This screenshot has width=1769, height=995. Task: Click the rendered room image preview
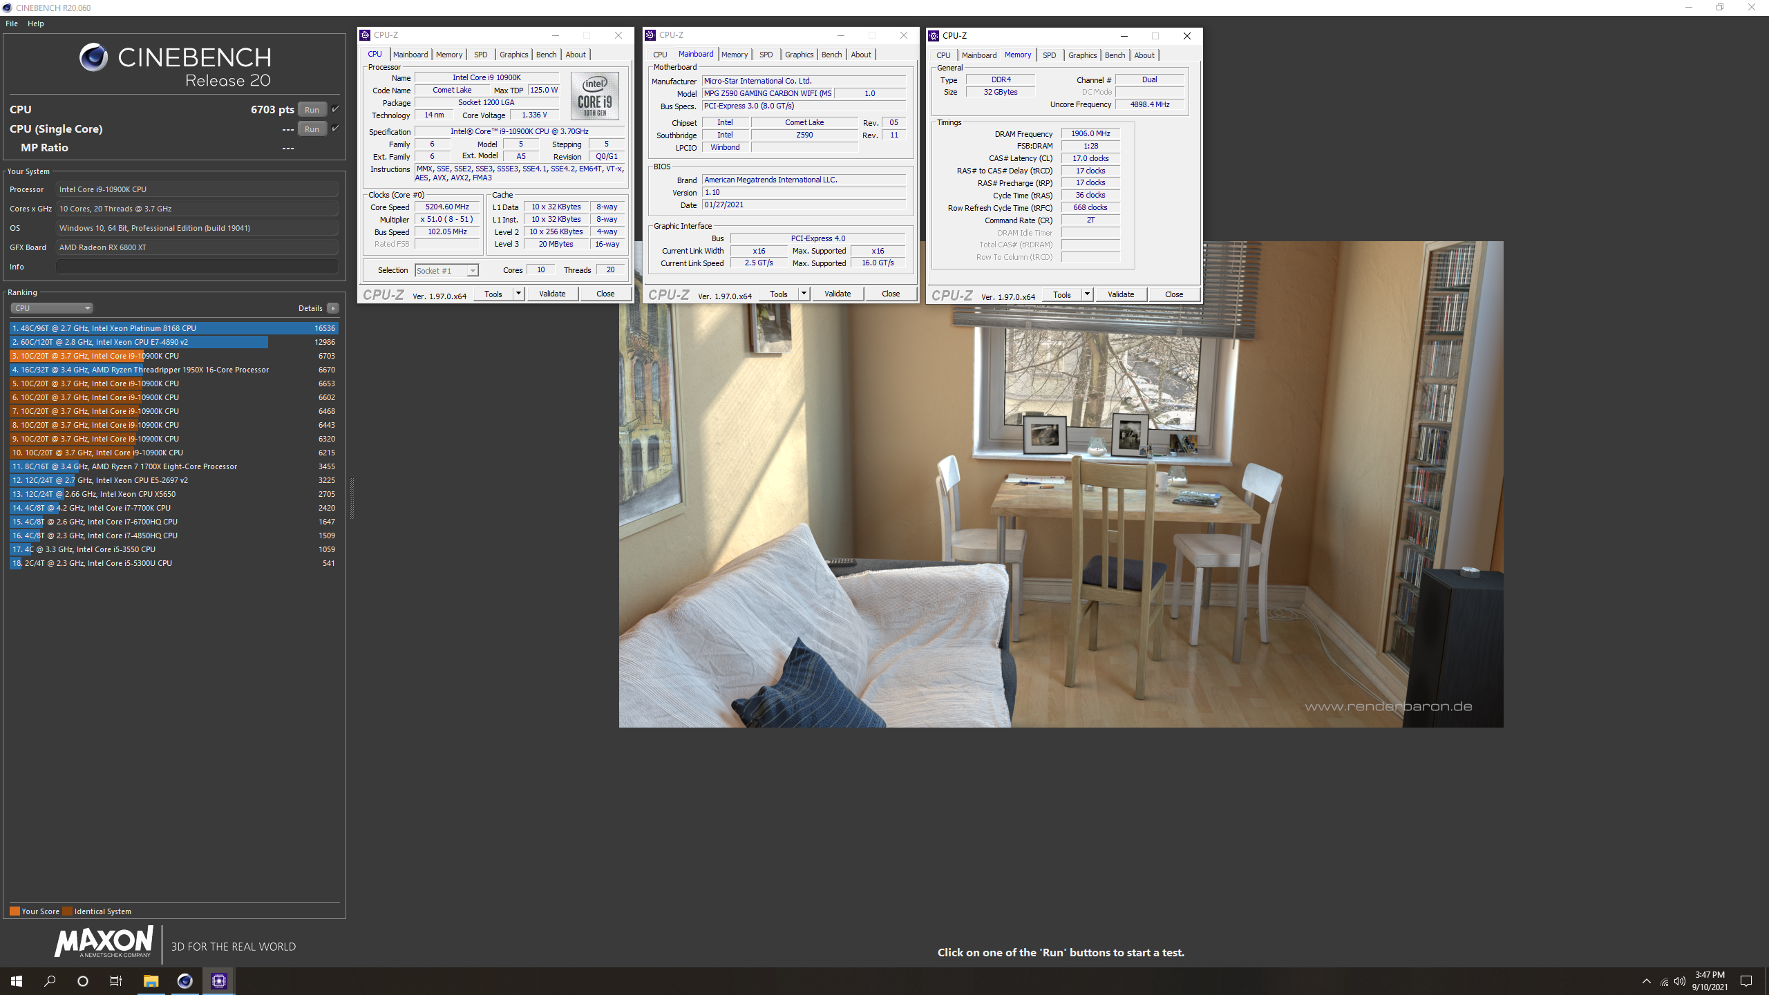[1061, 484]
